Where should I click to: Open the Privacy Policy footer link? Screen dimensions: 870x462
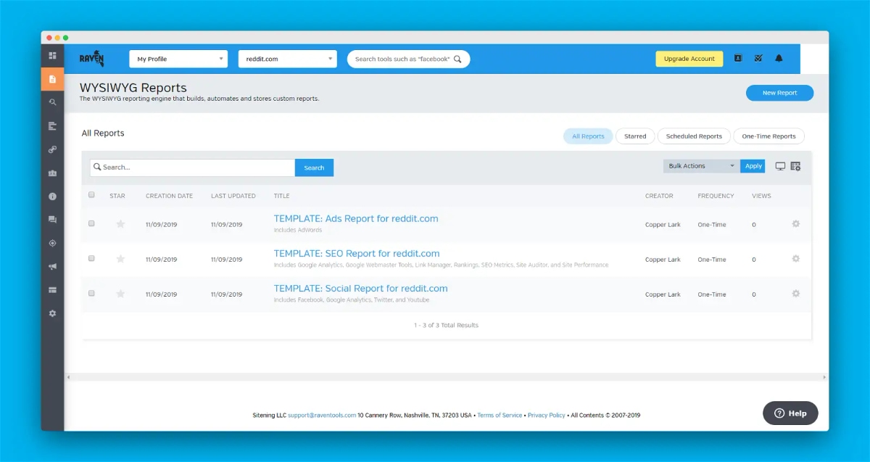coord(547,416)
